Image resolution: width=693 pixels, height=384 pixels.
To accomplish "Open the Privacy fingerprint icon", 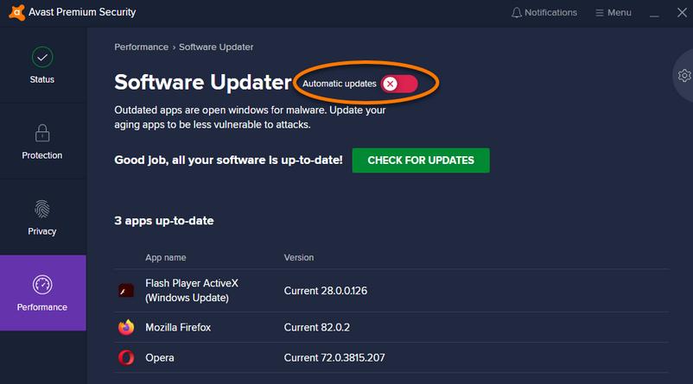I will pos(42,209).
